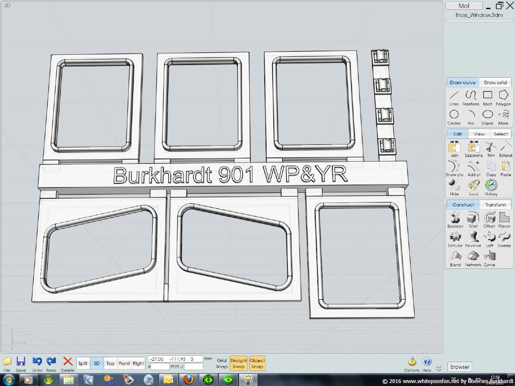Image resolution: width=515 pixels, height=386 pixels.
Task: Redo the undone action
Action: 51,364
